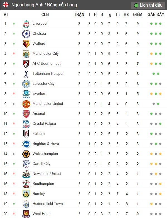
Task: Open the AFC Bournemouth team page
Action: [x=47, y=63]
